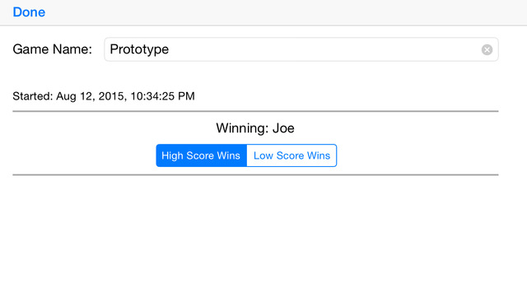527x296 pixels.
Task: Select the High Score Wins segment
Action: (201, 155)
